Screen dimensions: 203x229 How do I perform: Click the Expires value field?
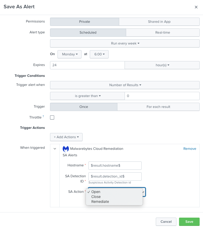click(87, 65)
